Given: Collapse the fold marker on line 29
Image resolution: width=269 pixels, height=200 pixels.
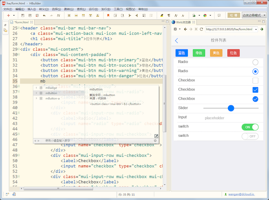Looking at the screenshot, I should pyautogui.click(x=18, y=49).
